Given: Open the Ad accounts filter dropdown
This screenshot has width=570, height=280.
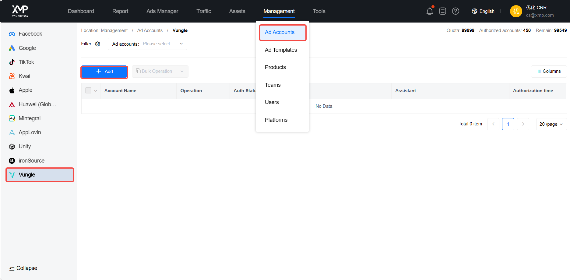Looking at the screenshot, I should (x=147, y=44).
